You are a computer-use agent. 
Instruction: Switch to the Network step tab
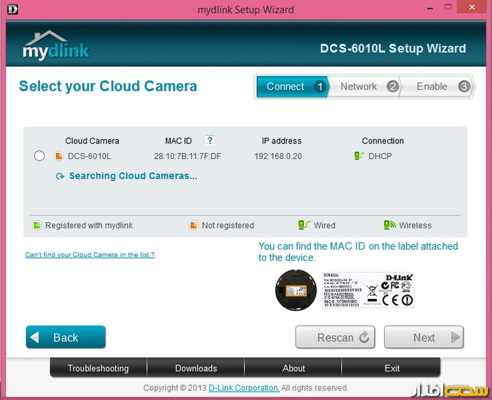pyautogui.click(x=365, y=87)
